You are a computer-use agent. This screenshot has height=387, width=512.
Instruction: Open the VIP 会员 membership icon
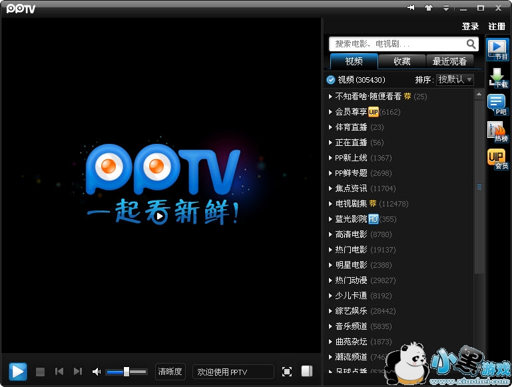coord(497,159)
